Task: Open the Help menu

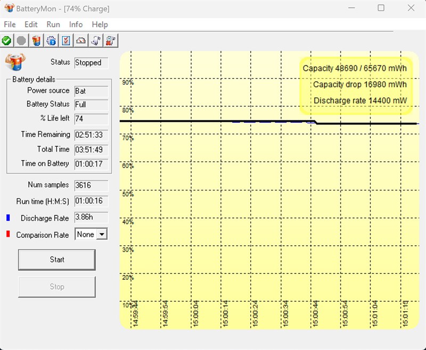Action: click(x=100, y=24)
